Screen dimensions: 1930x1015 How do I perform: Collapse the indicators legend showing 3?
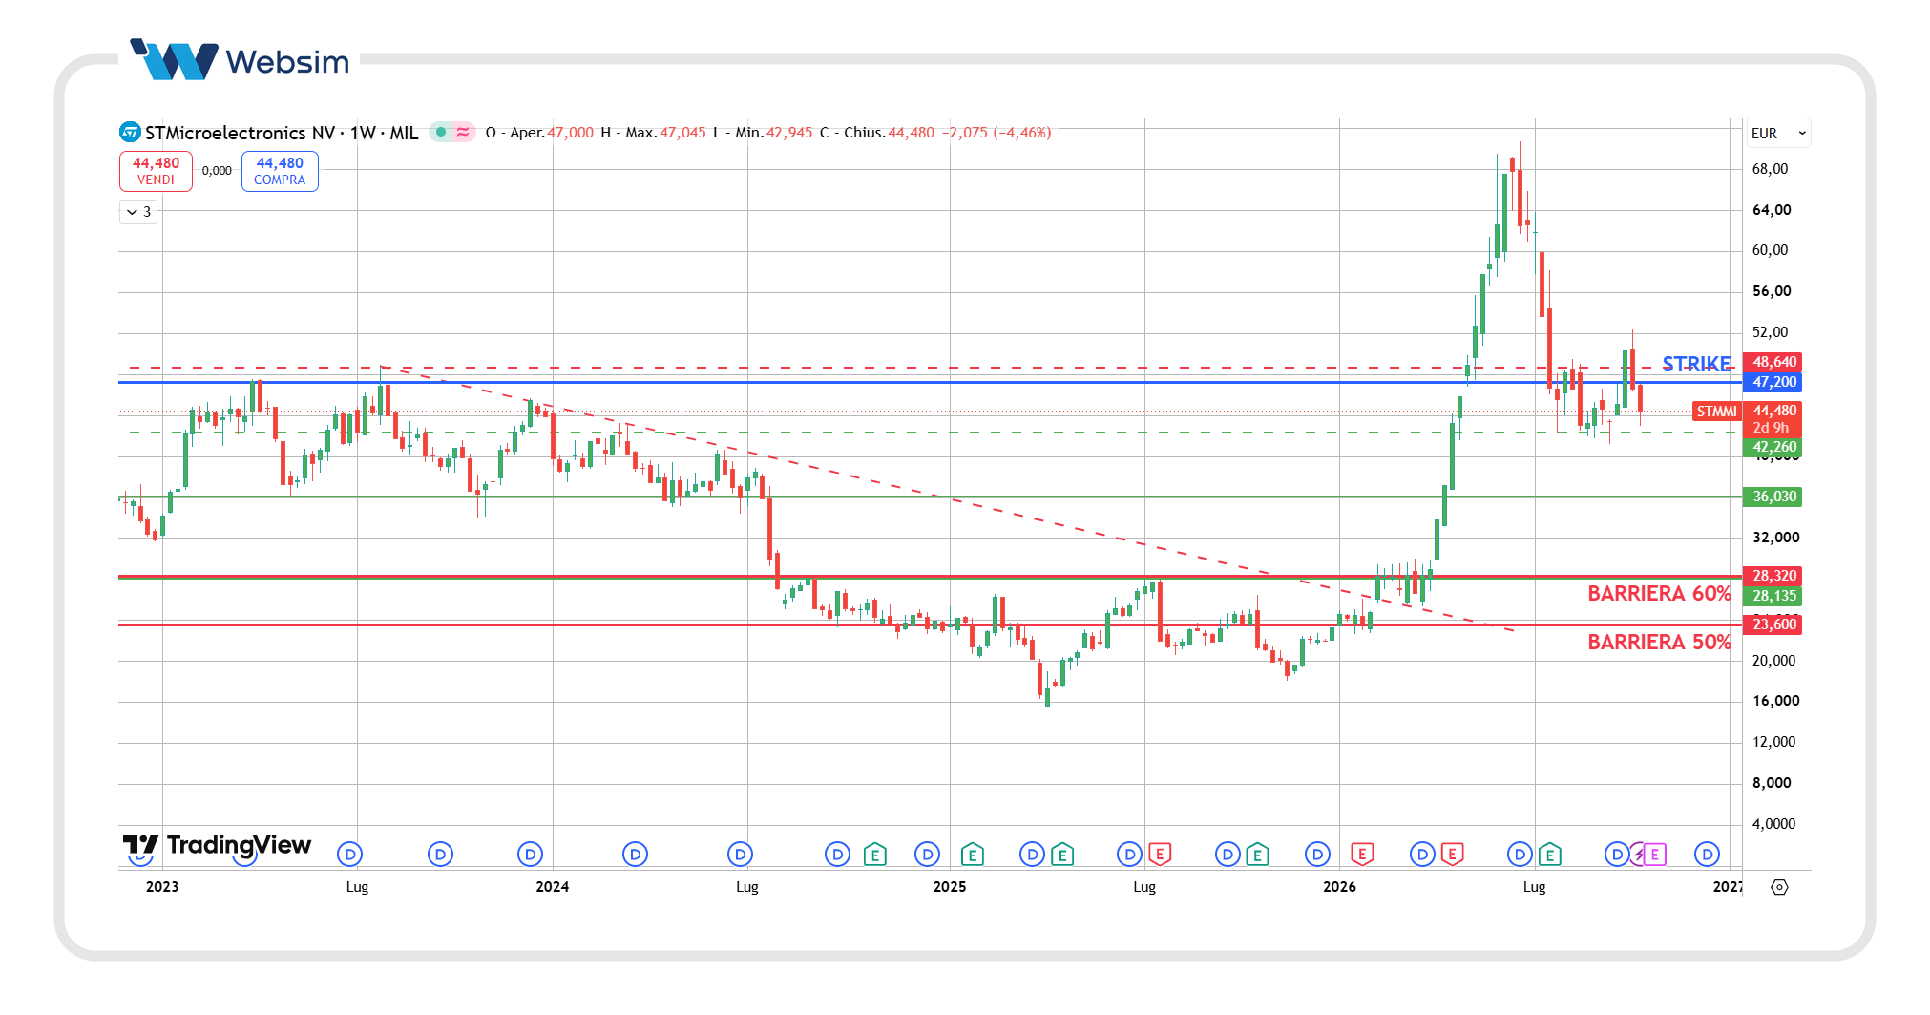click(138, 212)
